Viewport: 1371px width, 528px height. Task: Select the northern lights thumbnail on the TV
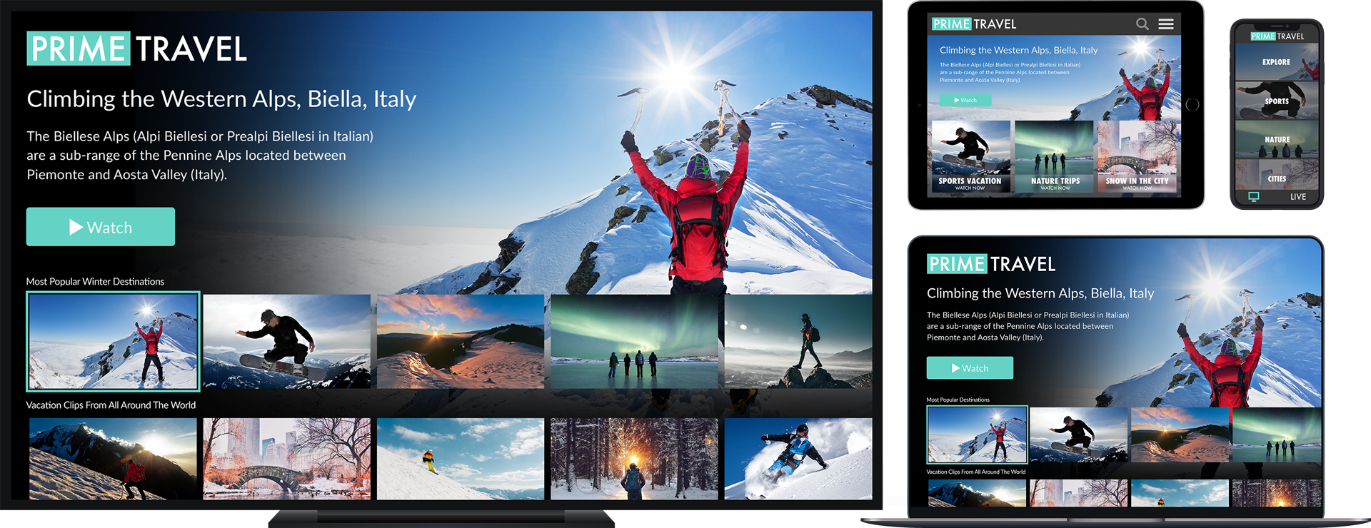pos(634,341)
